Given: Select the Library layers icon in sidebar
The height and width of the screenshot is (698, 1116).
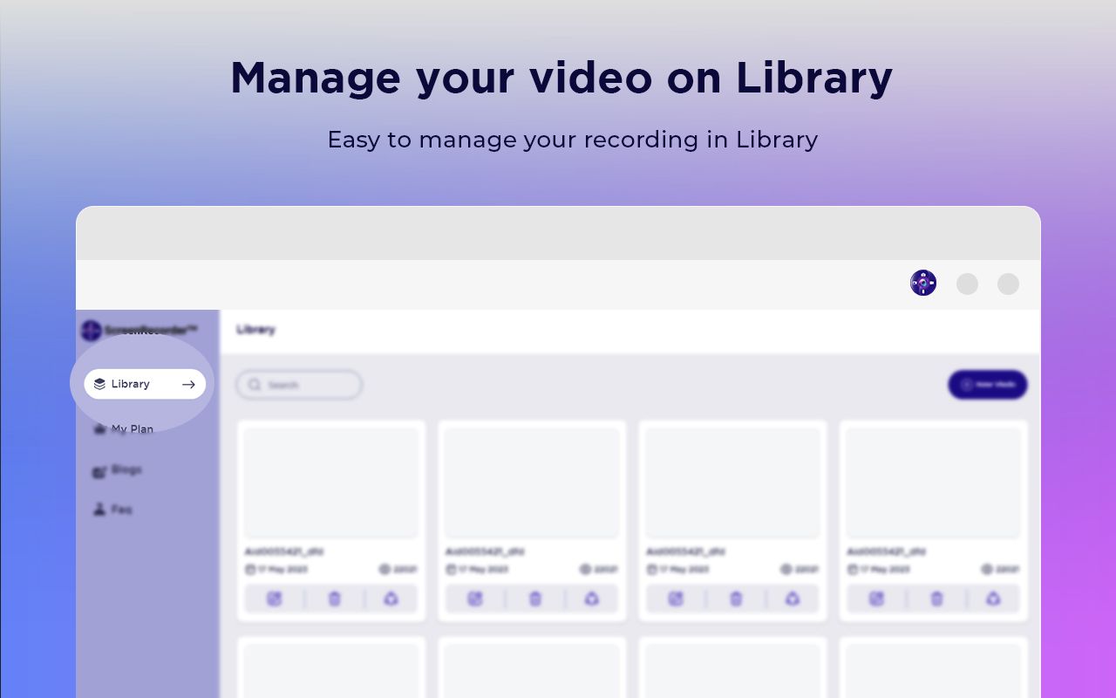Looking at the screenshot, I should coord(98,383).
